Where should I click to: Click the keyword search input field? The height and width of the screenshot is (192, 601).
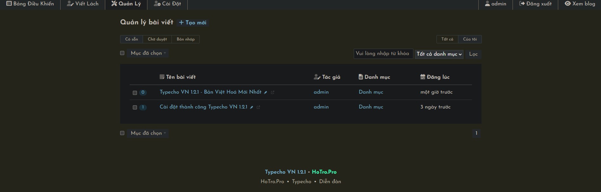pos(383,53)
